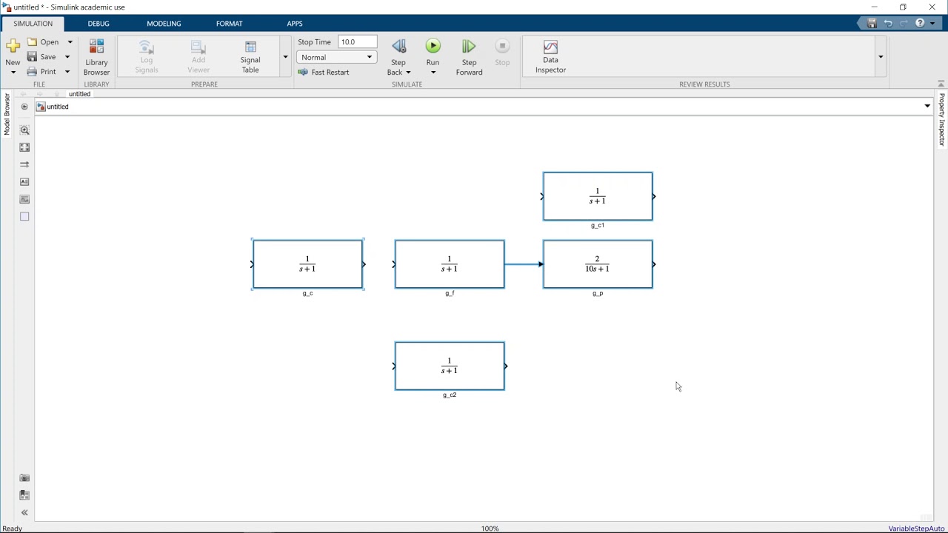Expand the Run button dropdown arrow
948x533 pixels.
pyautogui.click(x=433, y=73)
